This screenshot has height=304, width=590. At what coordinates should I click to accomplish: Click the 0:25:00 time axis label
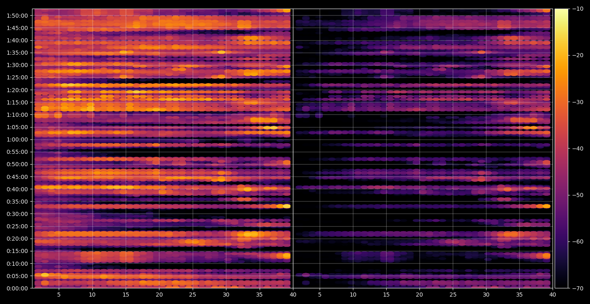pyautogui.click(x=17, y=226)
